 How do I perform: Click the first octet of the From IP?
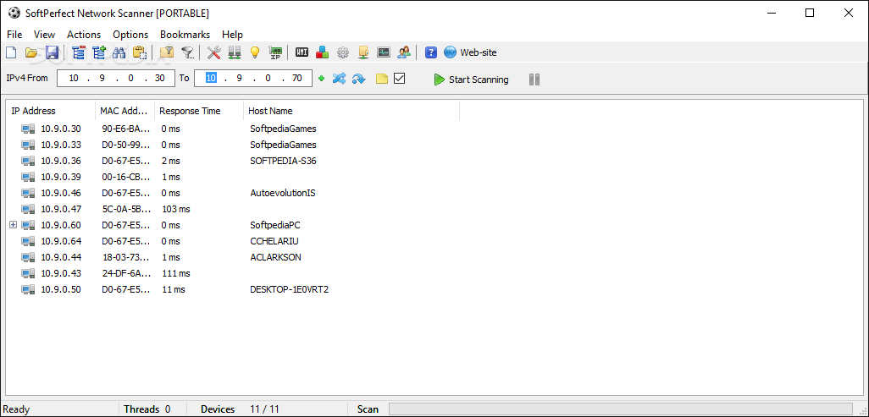click(x=74, y=78)
